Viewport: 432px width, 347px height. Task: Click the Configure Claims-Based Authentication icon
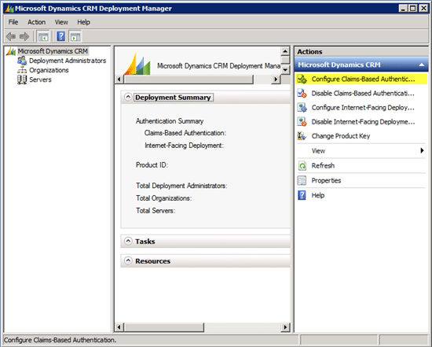pyautogui.click(x=302, y=79)
